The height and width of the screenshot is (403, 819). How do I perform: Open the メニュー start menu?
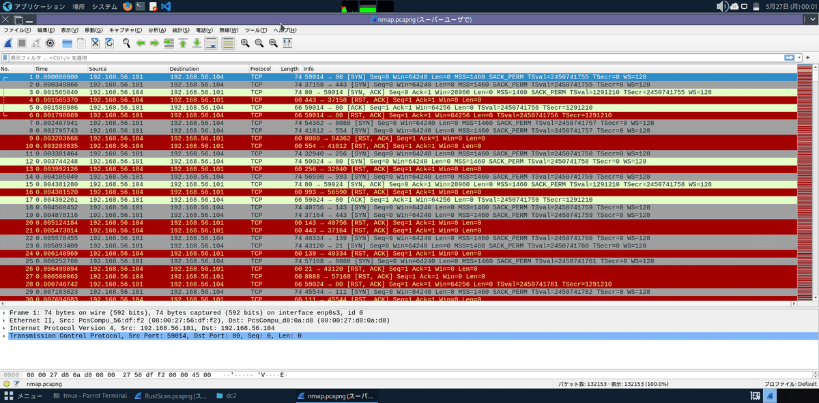click(25, 395)
